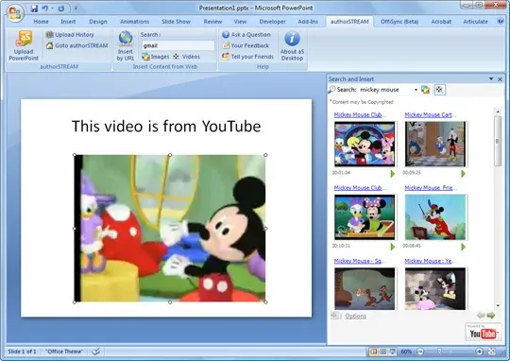Open the Articulate tab
Viewport: 510px width, 361px height.
[x=475, y=22]
